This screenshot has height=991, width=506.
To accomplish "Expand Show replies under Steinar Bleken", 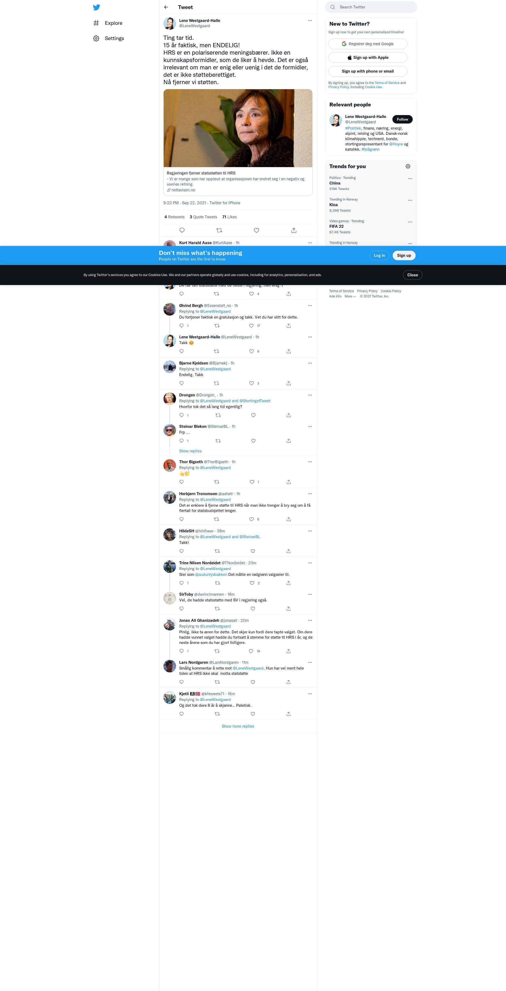I will click(190, 451).
